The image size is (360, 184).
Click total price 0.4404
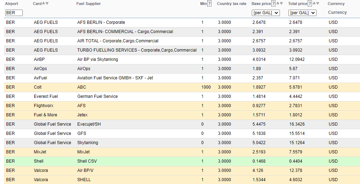click(x=296, y=161)
